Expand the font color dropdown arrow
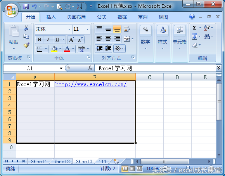This screenshot has width=225, height=176. click(x=73, y=49)
